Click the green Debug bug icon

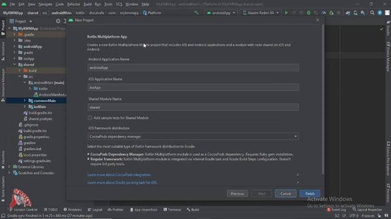coord(309,13)
